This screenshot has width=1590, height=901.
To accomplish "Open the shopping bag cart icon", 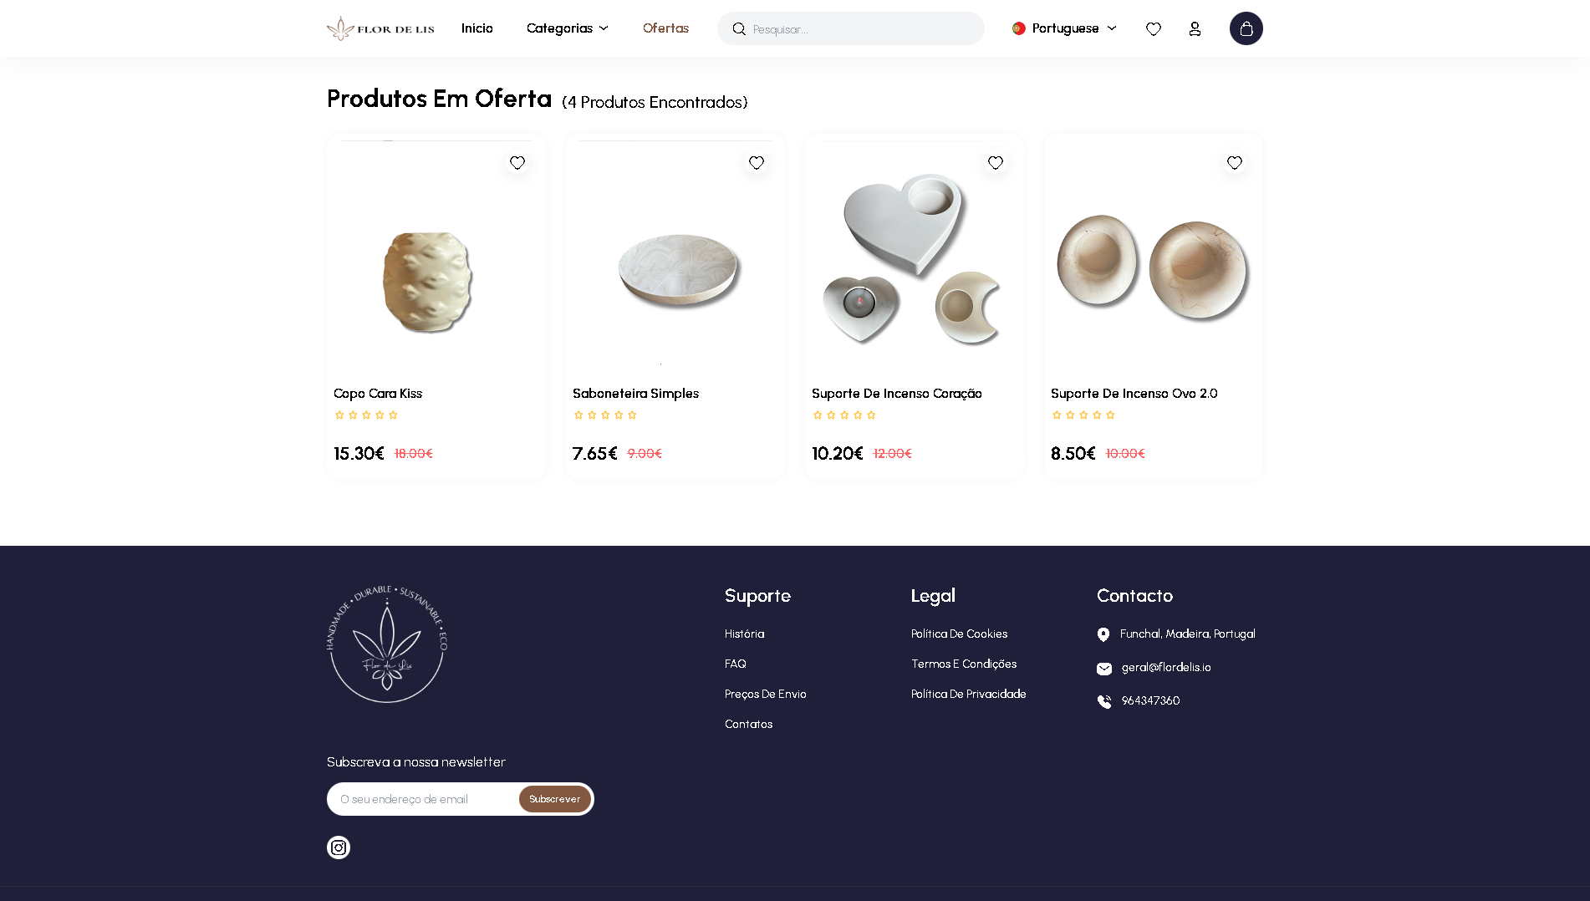I will 1246,28.
